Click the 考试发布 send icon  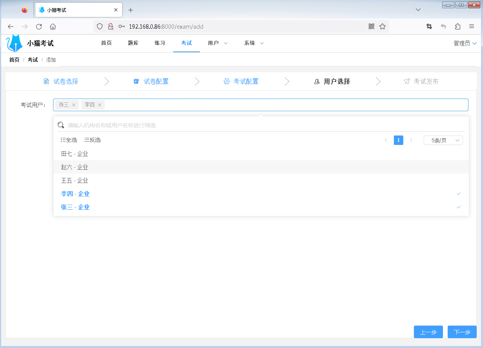click(x=406, y=81)
